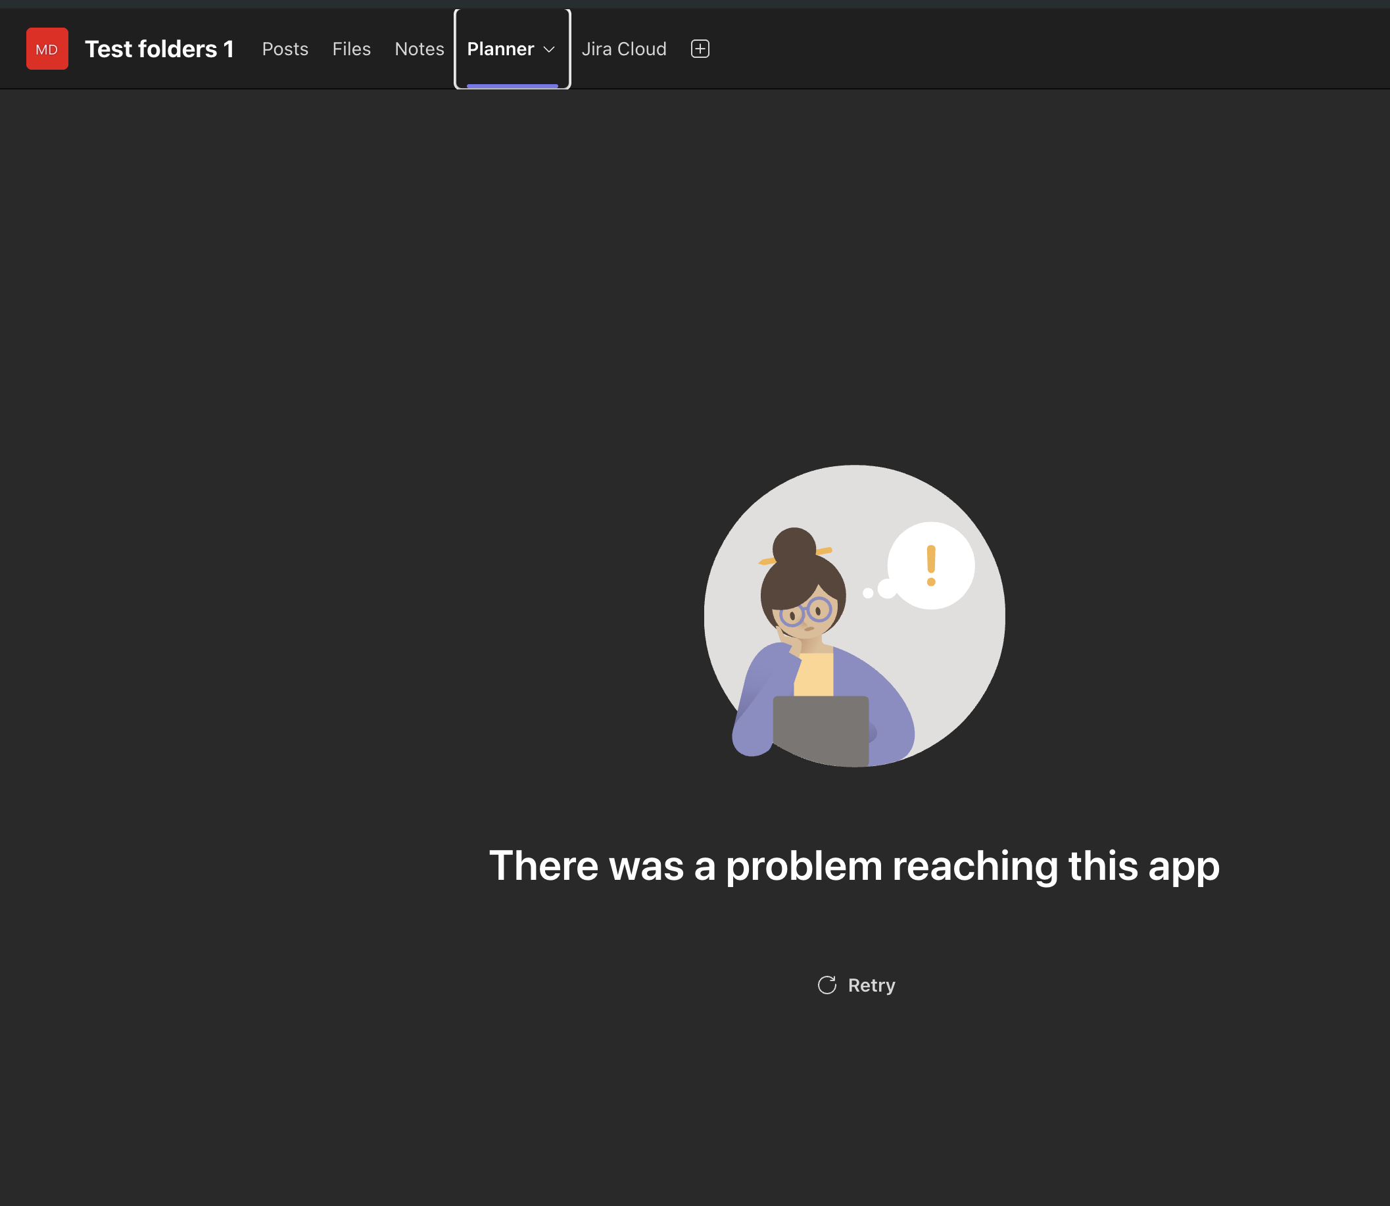Click the woman's purple glasses in illustration
The height and width of the screenshot is (1206, 1390).
click(x=806, y=612)
